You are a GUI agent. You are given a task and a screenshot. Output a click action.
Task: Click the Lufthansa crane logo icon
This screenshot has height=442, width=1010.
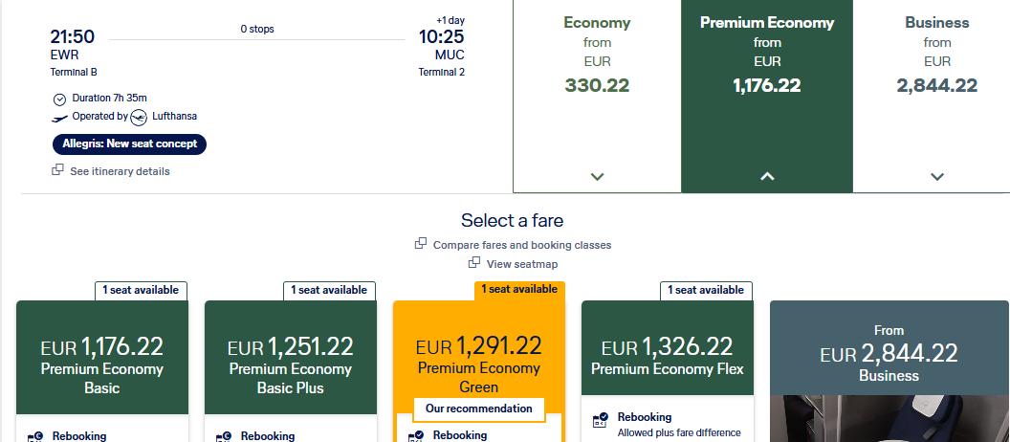coord(139,118)
